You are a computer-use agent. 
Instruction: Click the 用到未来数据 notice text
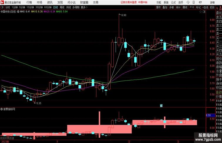(7, 138)
